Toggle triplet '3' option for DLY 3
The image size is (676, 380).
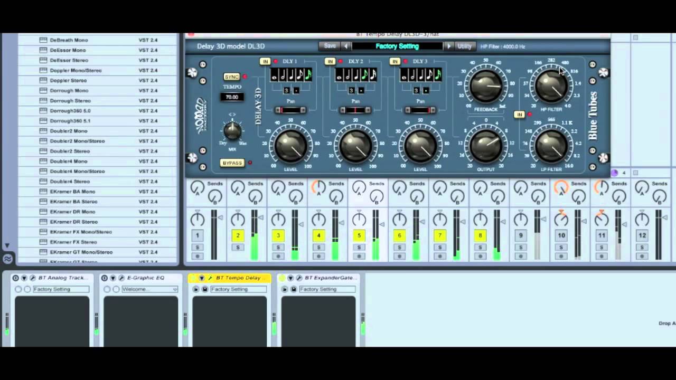point(416,91)
